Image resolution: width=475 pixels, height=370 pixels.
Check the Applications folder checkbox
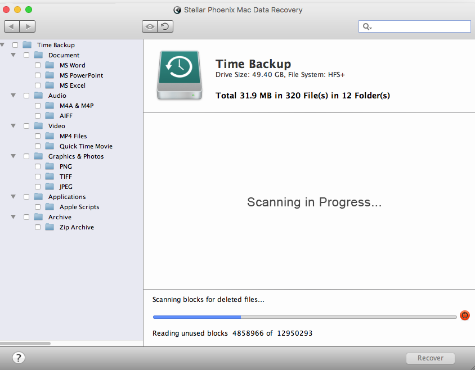coord(26,197)
